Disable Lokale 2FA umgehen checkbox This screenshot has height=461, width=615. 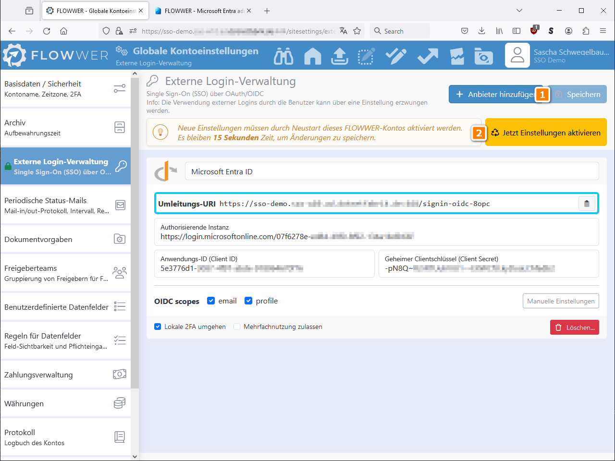tap(158, 327)
